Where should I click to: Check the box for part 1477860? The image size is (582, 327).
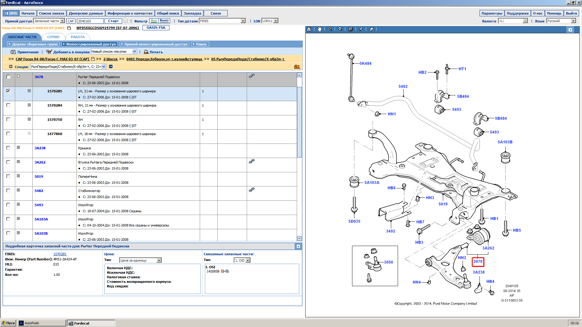click(8, 134)
